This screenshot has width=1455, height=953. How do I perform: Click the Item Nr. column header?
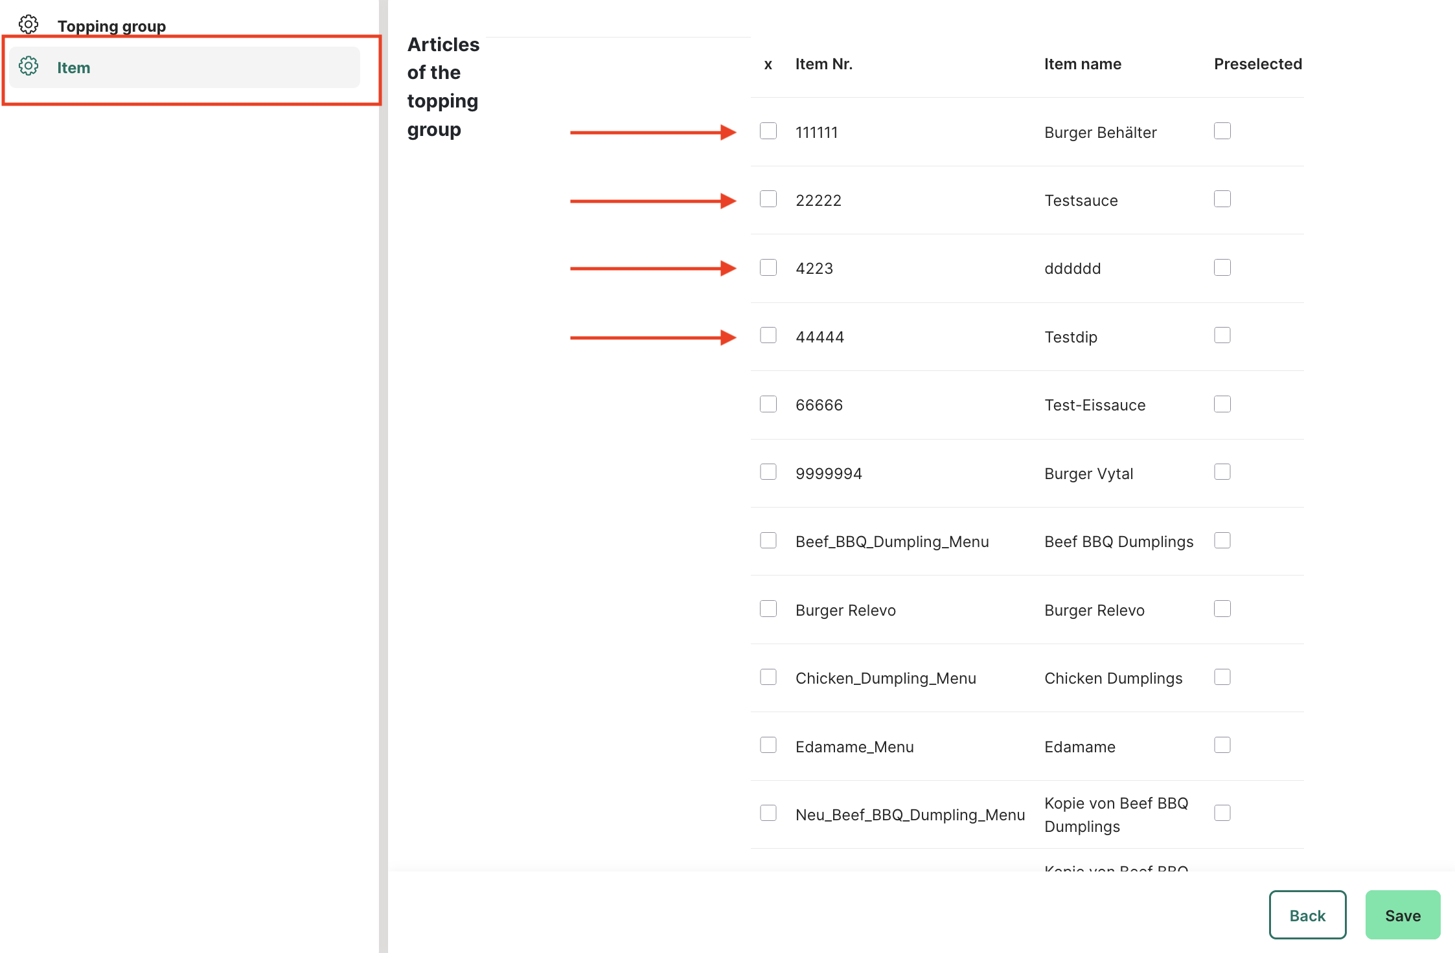pos(823,64)
